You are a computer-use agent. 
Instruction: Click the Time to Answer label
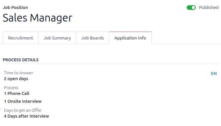tap(19, 73)
